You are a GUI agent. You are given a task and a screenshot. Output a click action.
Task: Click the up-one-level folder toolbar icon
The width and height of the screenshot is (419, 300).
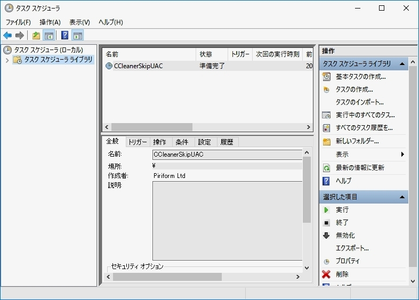click(x=36, y=36)
